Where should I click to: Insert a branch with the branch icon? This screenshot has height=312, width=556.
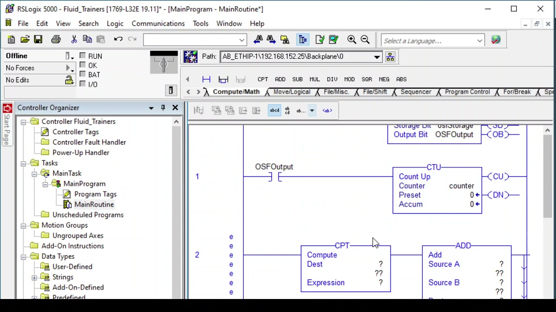click(x=223, y=79)
